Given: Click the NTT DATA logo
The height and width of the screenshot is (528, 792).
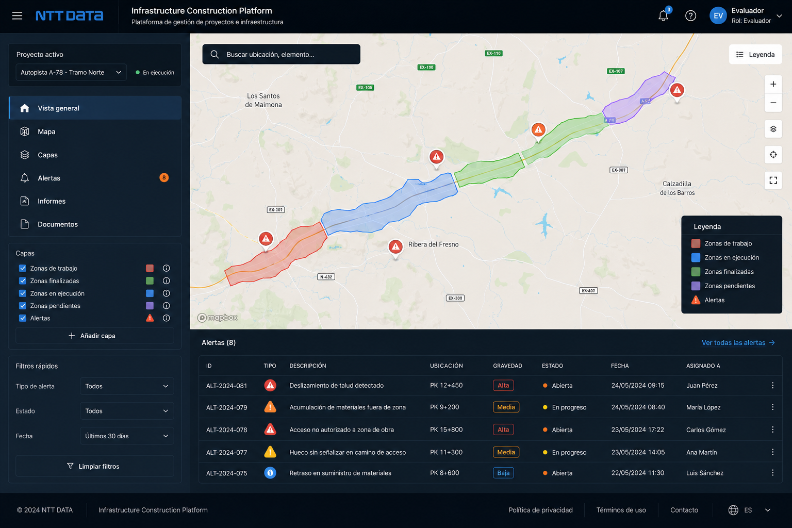Looking at the screenshot, I should (x=69, y=16).
